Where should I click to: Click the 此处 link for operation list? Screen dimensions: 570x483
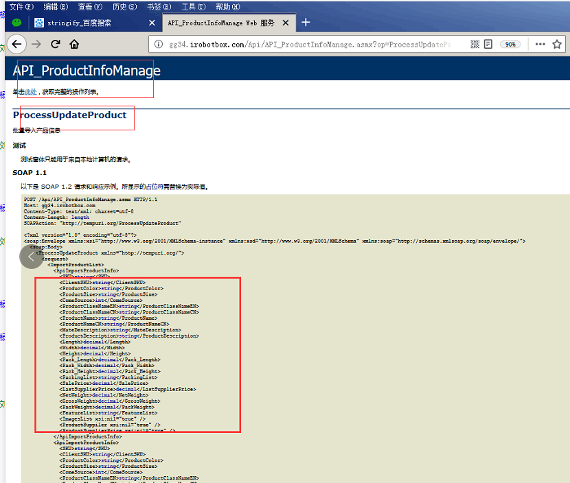click(x=30, y=92)
